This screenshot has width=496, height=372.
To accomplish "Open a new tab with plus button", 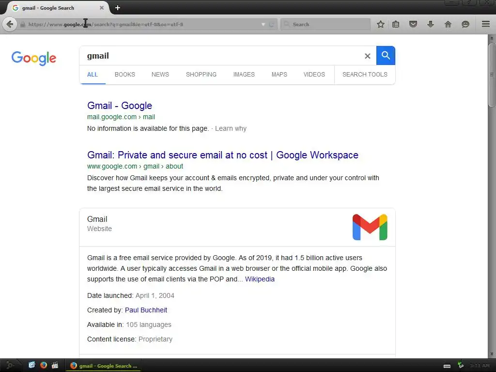I will 118,8.
